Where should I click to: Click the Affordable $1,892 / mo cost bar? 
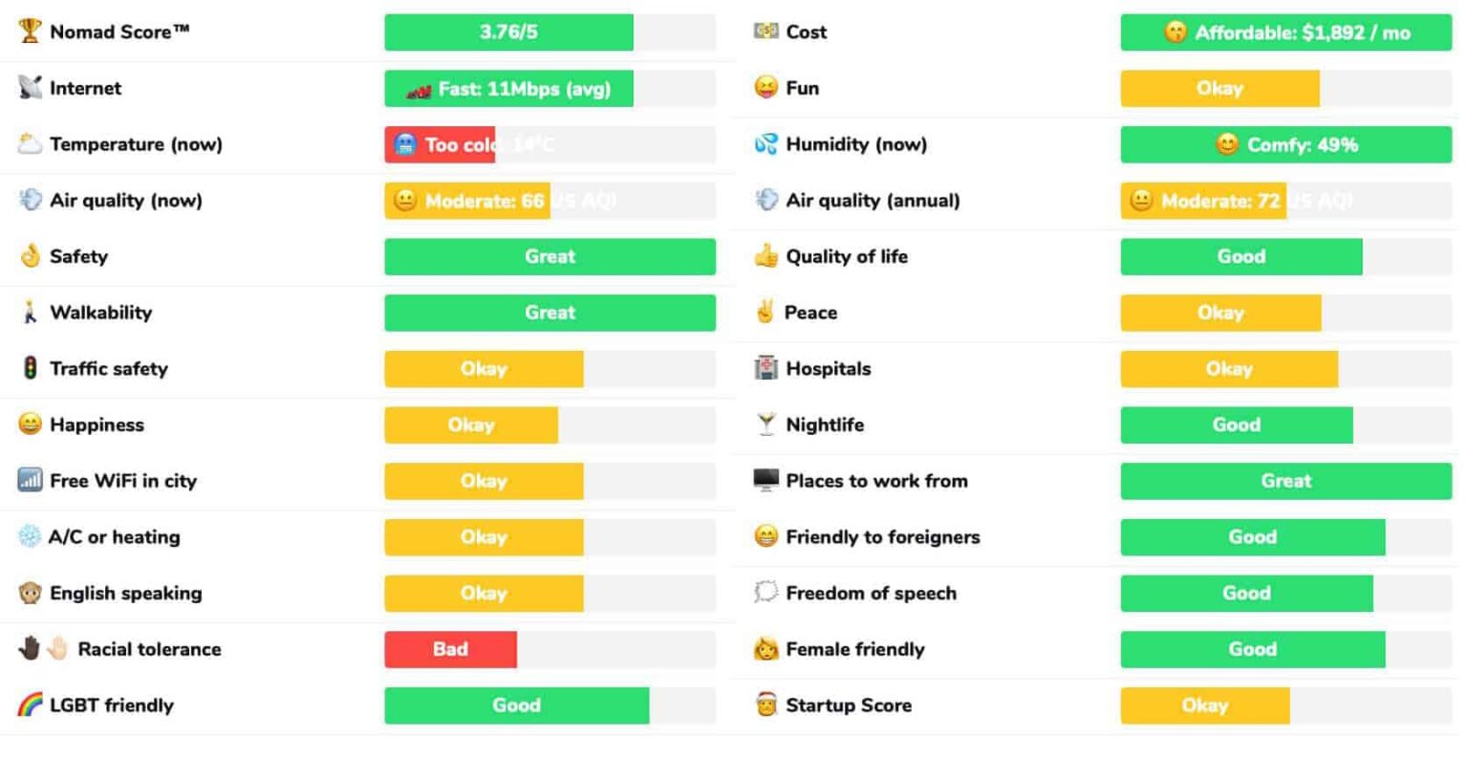(1285, 33)
